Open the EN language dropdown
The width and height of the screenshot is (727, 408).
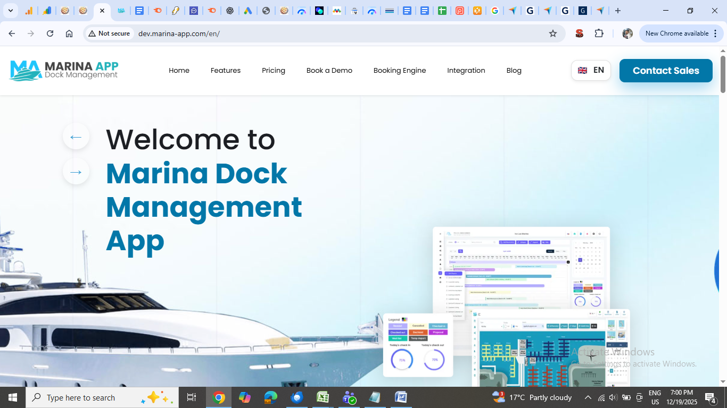591,70
